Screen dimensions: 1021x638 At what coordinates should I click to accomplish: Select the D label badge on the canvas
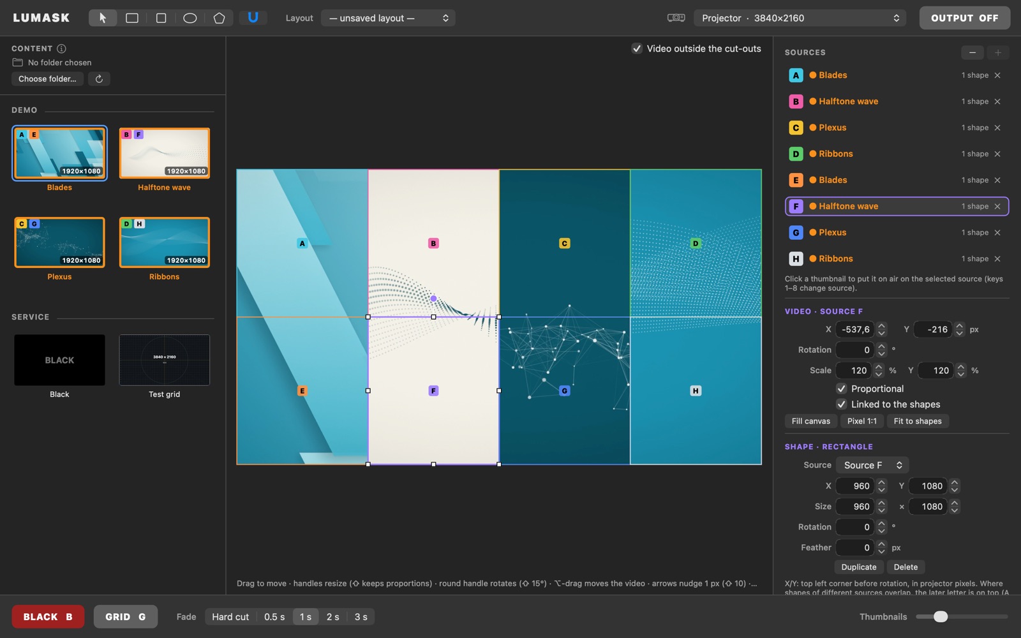[x=696, y=243]
